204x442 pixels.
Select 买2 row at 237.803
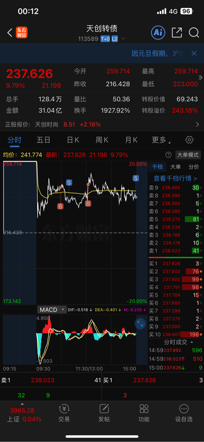point(175,271)
